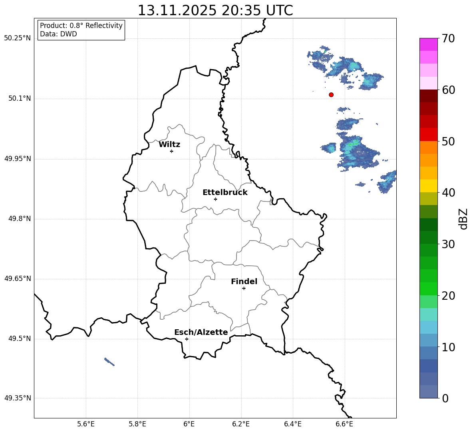
Task: Click the 50.1°N latitude label
Action: pyautogui.click(x=20, y=99)
